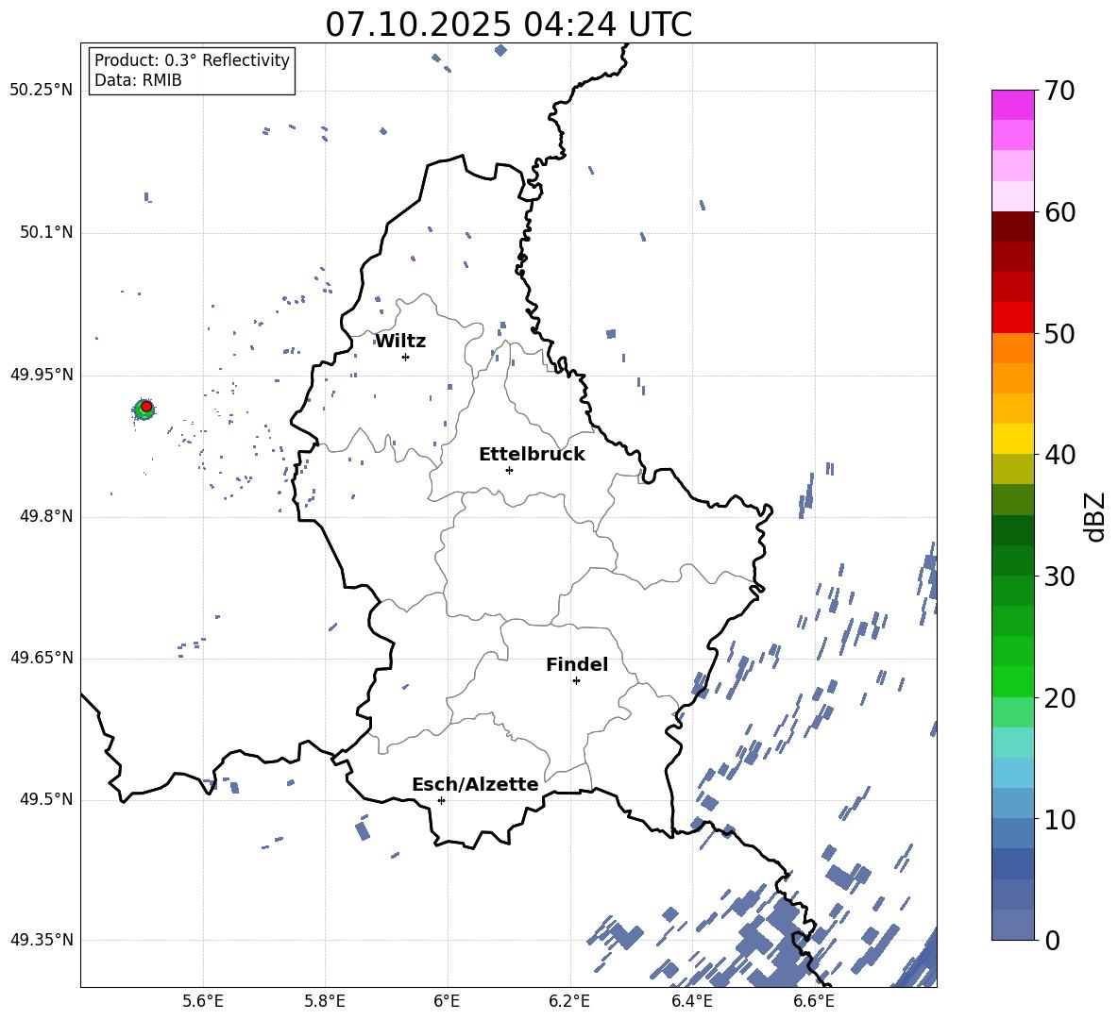
Task: Click the 50.1°N latitude label
Action: coord(46,233)
